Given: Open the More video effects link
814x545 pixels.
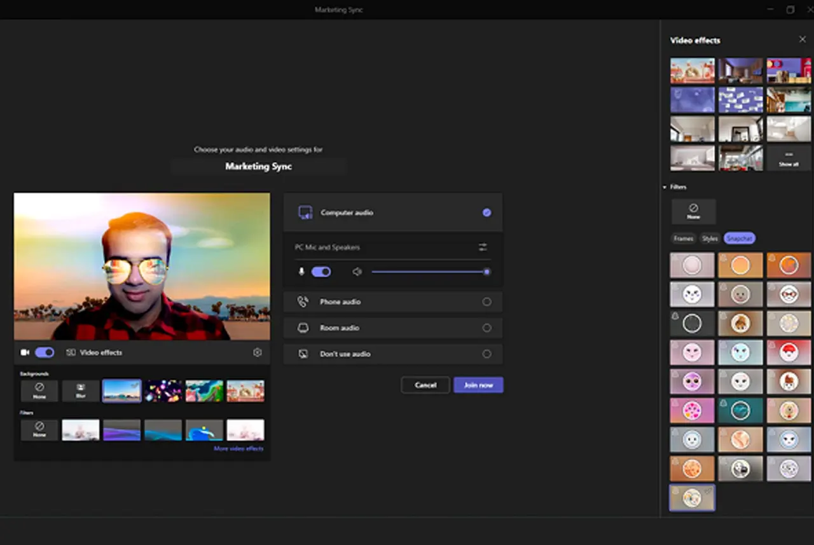Looking at the screenshot, I should [238, 448].
